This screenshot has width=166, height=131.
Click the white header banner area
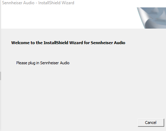(69, 18)
